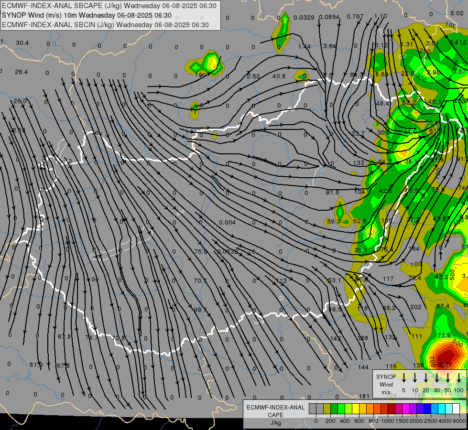The height and width of the screenshot is (430, 468).
Task: Select the dark green CAPE legend swatch
Action: (334, 408)
